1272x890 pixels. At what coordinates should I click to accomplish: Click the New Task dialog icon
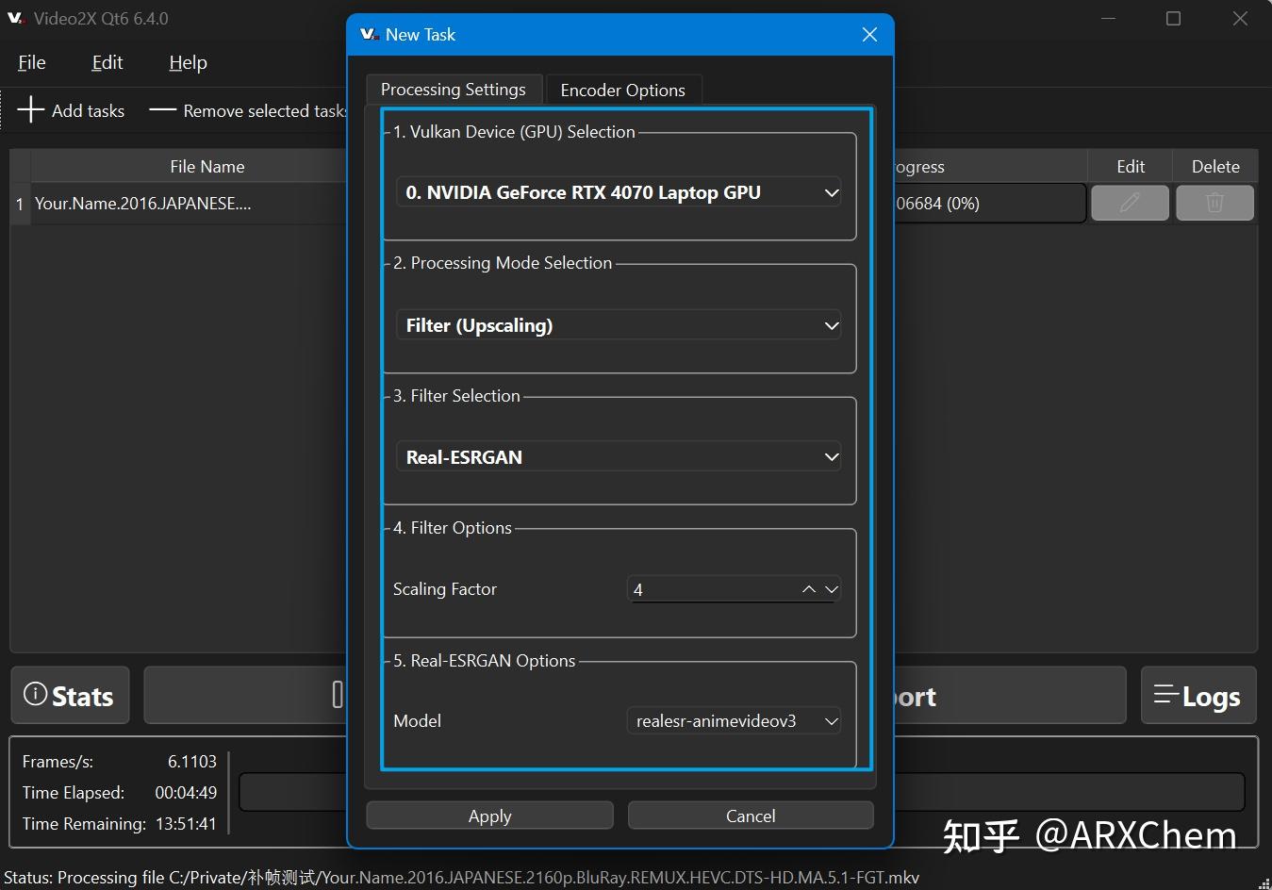[369, 34]
